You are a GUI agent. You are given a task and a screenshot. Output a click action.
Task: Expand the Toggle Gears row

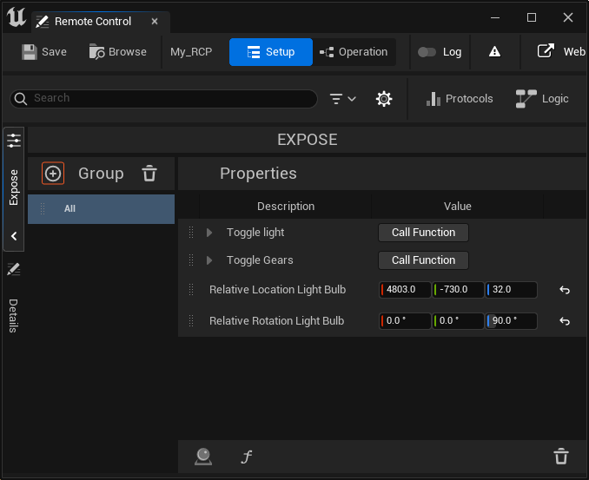coord(209,260)
